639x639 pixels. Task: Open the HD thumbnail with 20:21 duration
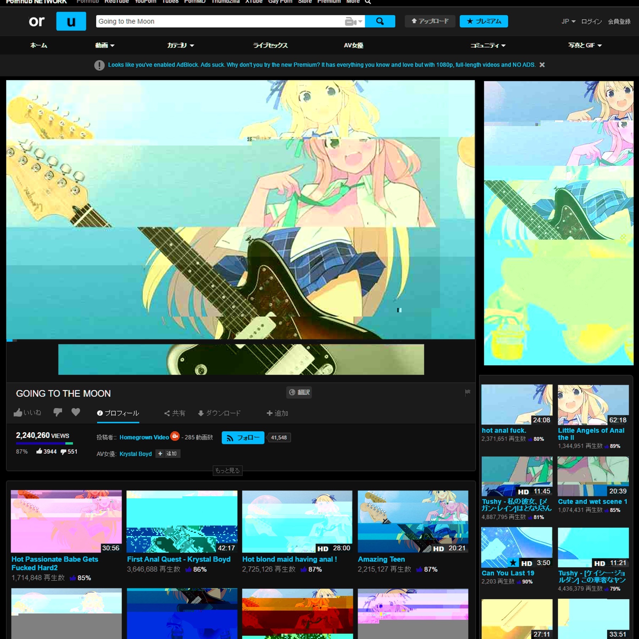click(x=413, y=521)
